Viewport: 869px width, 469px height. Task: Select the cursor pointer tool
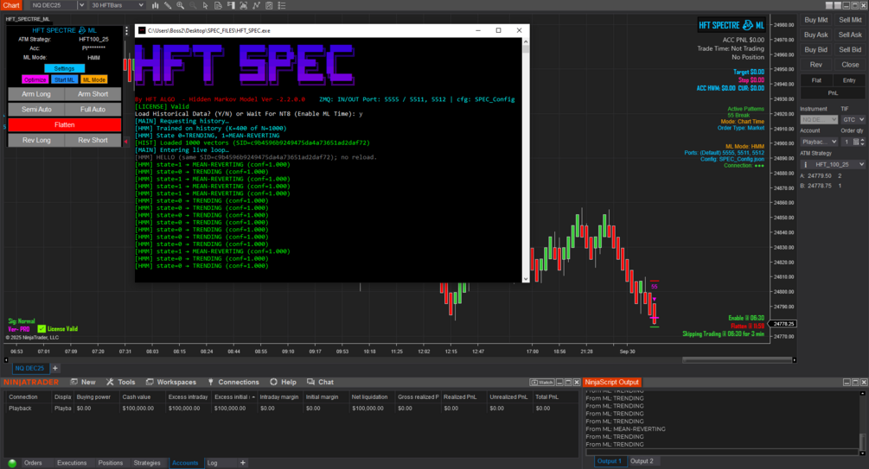coord(206,5)
